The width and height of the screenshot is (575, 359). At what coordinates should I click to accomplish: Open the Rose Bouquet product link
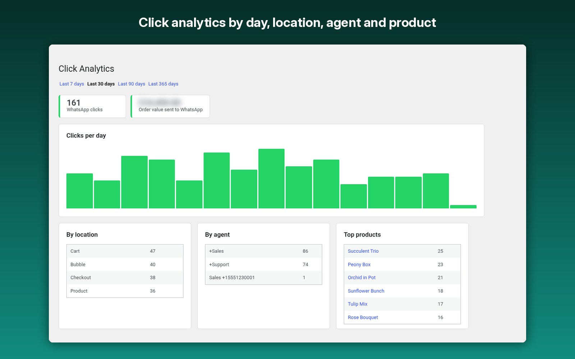point(363,317)
